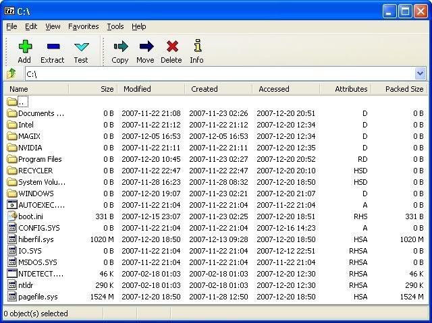Image resolution: width=432 pixels, height=323 pixels.
Task: Click the 7z application icon in title bar
Action: 9,11
